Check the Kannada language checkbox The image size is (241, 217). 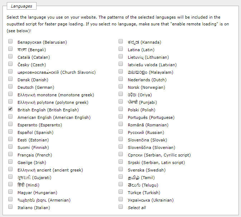point(121,41)
